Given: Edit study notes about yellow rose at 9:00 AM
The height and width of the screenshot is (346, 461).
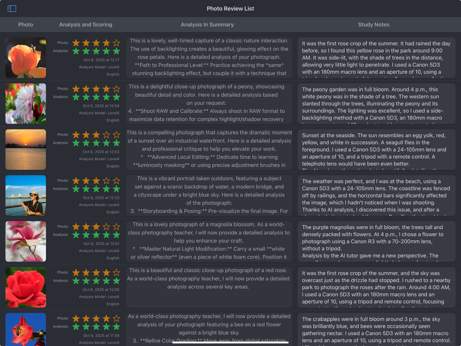Looking at the screenshot, I should 376,58.
